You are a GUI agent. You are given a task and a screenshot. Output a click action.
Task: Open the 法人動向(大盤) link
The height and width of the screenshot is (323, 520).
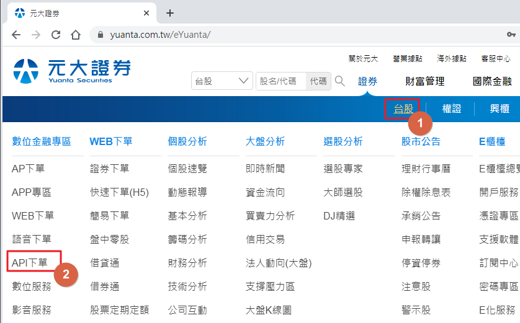(x=279, y=263)
